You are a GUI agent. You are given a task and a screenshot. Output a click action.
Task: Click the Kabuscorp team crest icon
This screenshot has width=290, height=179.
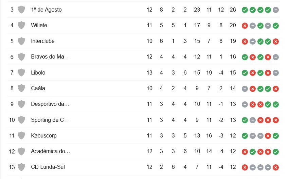point(21,135)
